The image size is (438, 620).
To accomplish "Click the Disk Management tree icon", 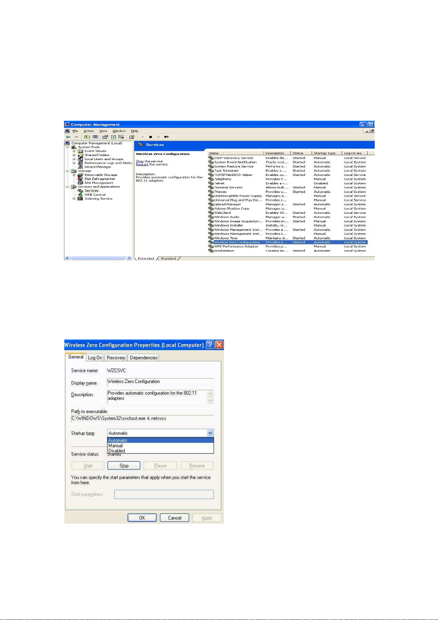I will pyautogui.click(x=81, y=183).
